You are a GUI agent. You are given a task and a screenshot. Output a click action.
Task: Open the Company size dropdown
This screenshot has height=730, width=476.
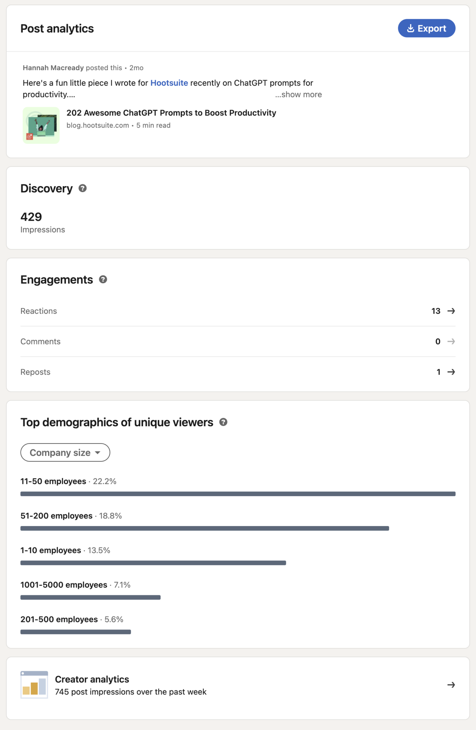[65, 452]
